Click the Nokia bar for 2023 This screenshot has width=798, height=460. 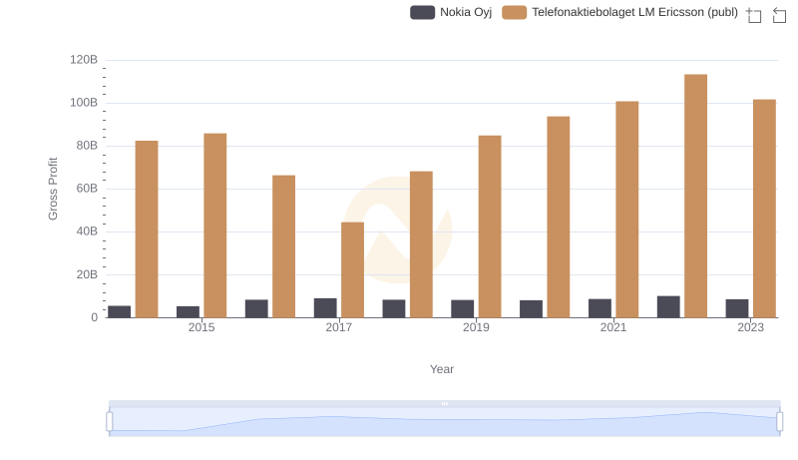pos(737,308)
